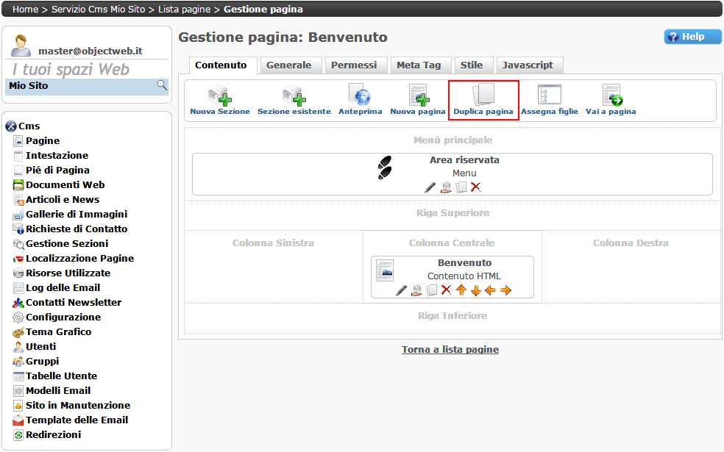Open Anteprima page preview
Image resolution: width=724 pixels, height=452 pixels.
click(360, 96)
